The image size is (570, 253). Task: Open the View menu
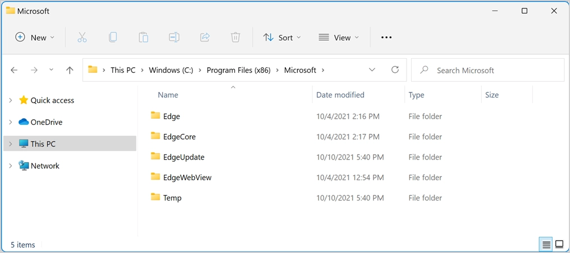click(x=339, y=38)
